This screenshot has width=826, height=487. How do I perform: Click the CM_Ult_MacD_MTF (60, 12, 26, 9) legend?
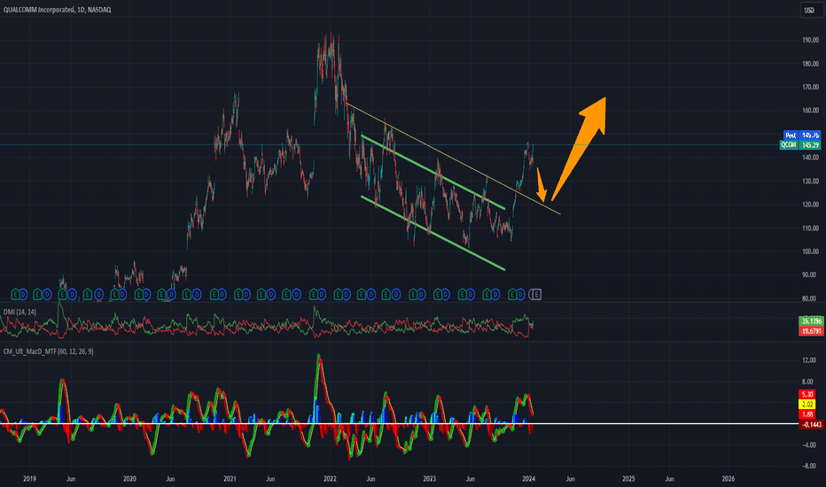click(x=49, y=352)
